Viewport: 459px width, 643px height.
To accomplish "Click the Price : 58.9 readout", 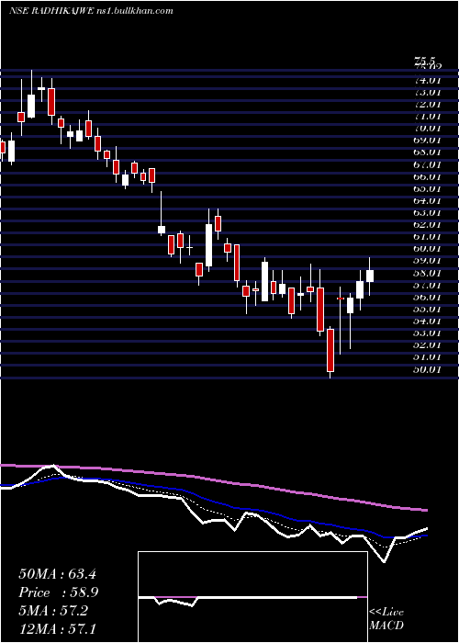I will (58, 592).
